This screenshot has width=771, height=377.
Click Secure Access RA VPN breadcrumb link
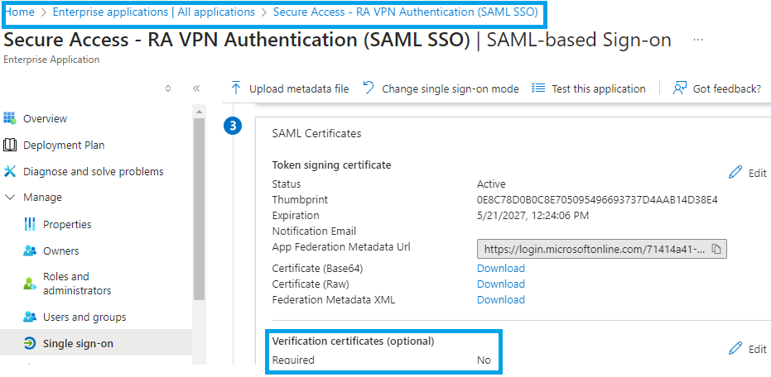pos(406,12)
